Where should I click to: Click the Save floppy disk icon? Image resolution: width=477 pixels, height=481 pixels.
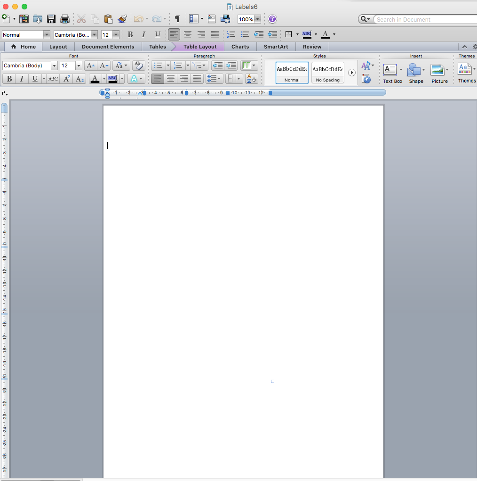(51, 19)
